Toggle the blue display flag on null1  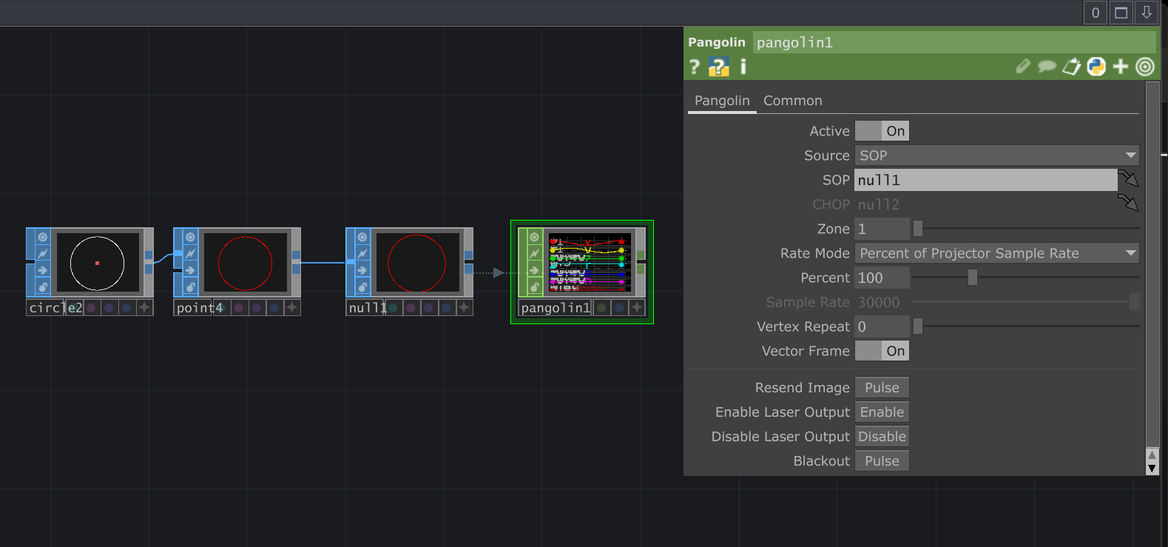446,307
